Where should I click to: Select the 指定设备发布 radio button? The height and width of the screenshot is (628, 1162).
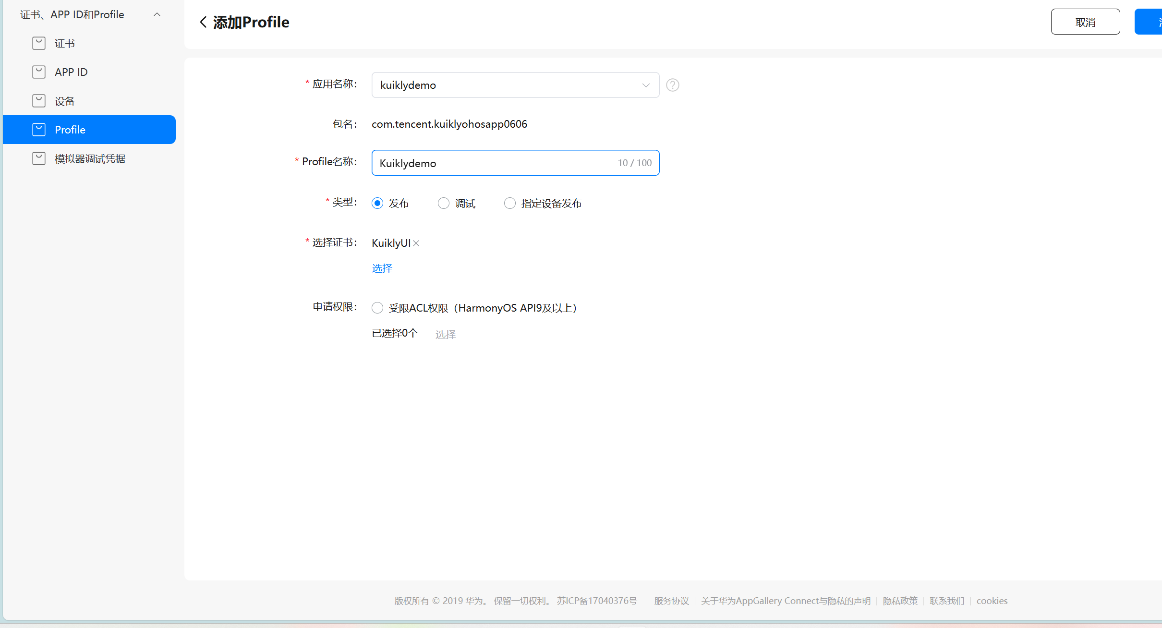509,203
